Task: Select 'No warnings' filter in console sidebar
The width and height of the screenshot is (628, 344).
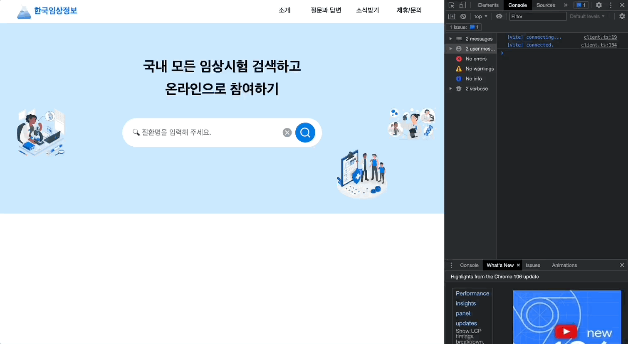Action: point(480,69)
